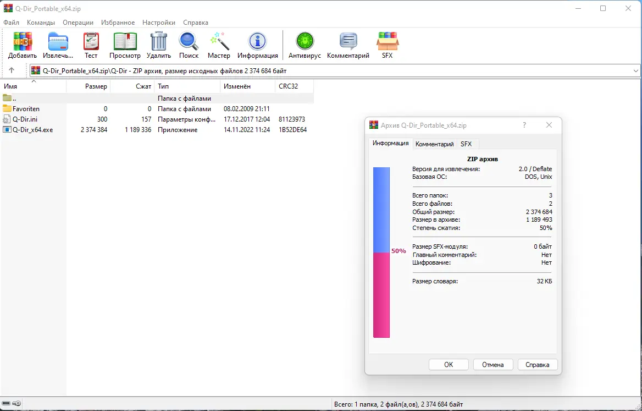Click the parent folder '..' icon
This screenshot has height=411, width=642.
click(x=7, y=98)
